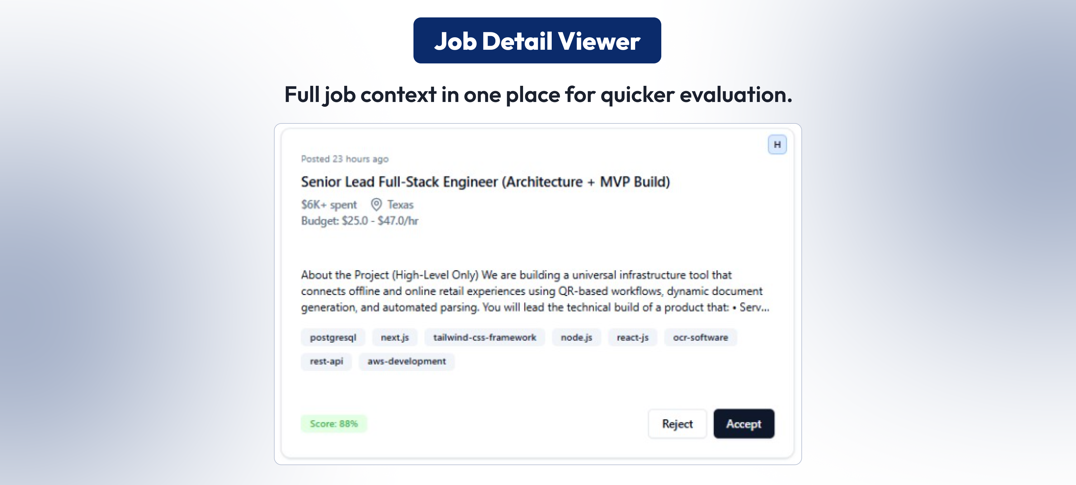Select the rest-api skill tag
The image size is (1076, 485).
click(326, 362)
